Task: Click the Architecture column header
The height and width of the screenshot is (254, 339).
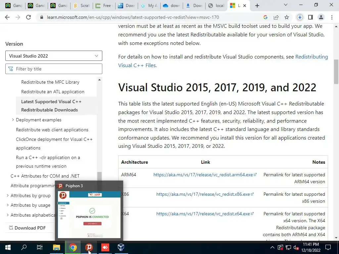Action: tap(134, 162)
